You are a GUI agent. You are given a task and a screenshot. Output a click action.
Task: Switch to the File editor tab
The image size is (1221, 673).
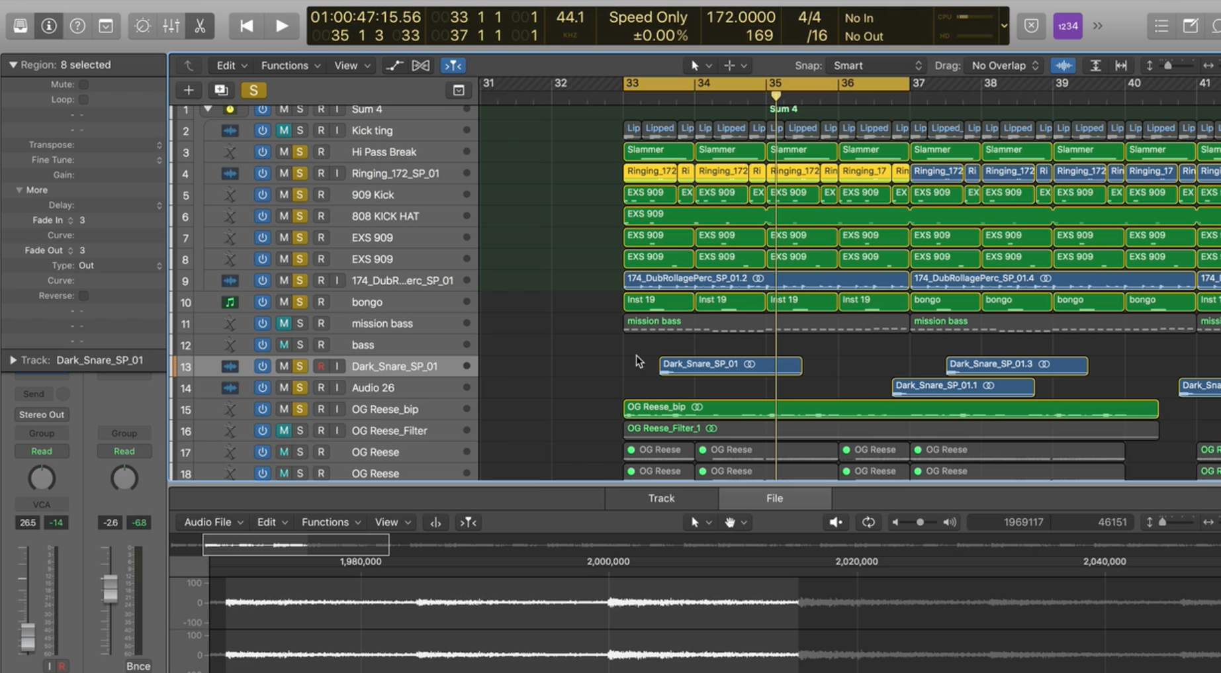[x=774, y=498]
